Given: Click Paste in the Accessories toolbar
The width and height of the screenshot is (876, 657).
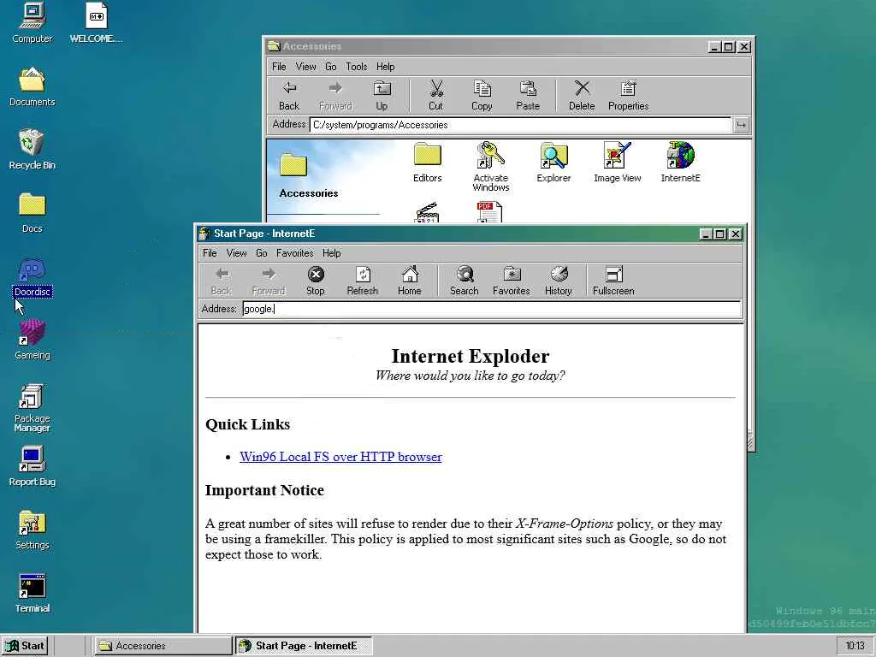Looking at the screenshot, I should 527,96.
